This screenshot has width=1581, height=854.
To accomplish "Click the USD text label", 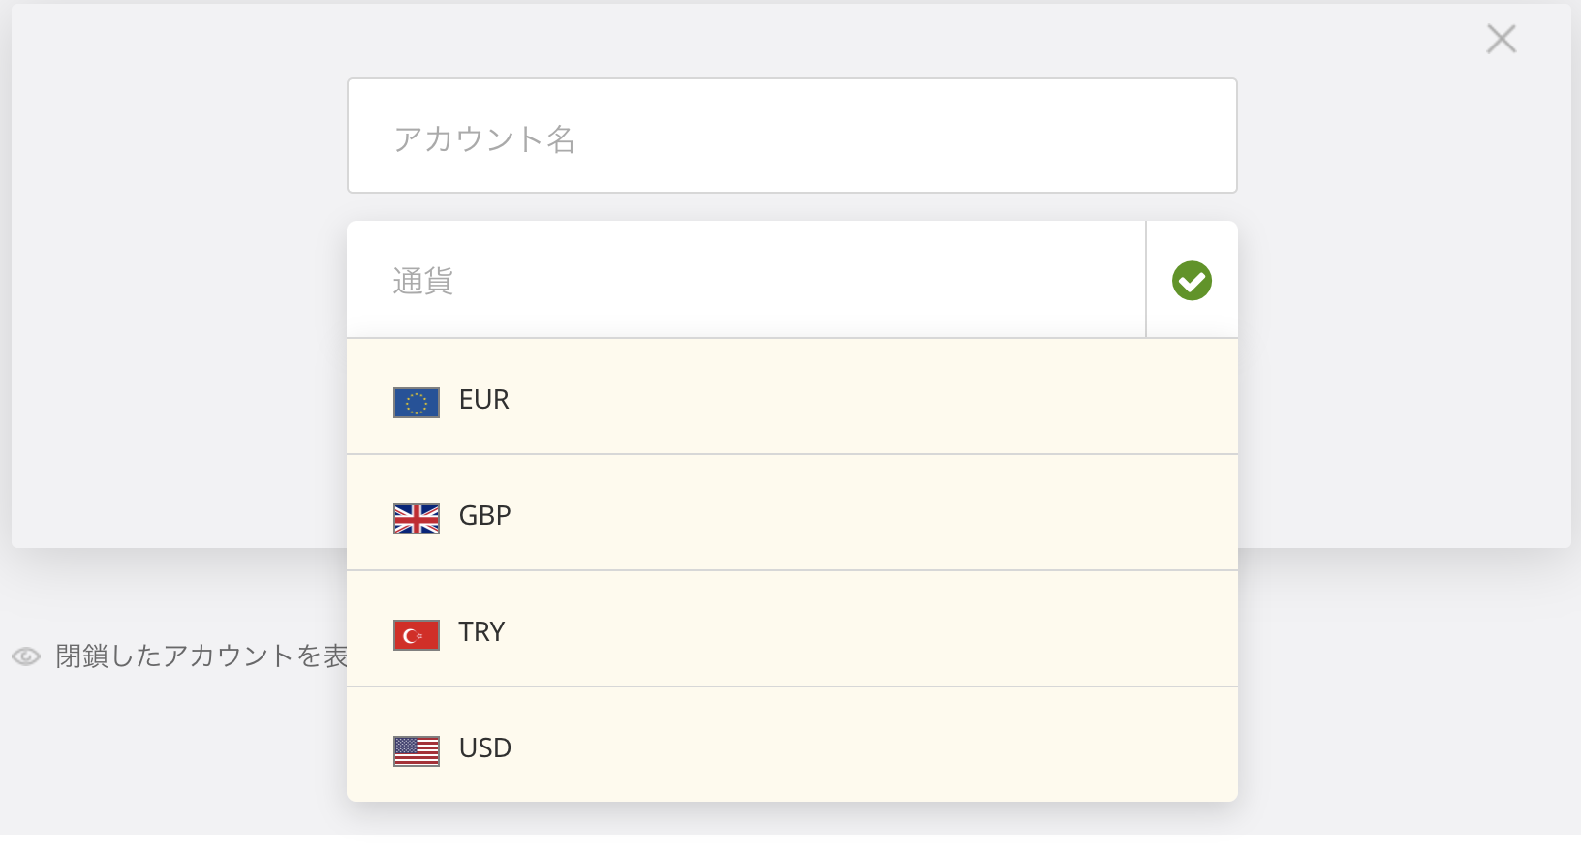I will point(485,748).
